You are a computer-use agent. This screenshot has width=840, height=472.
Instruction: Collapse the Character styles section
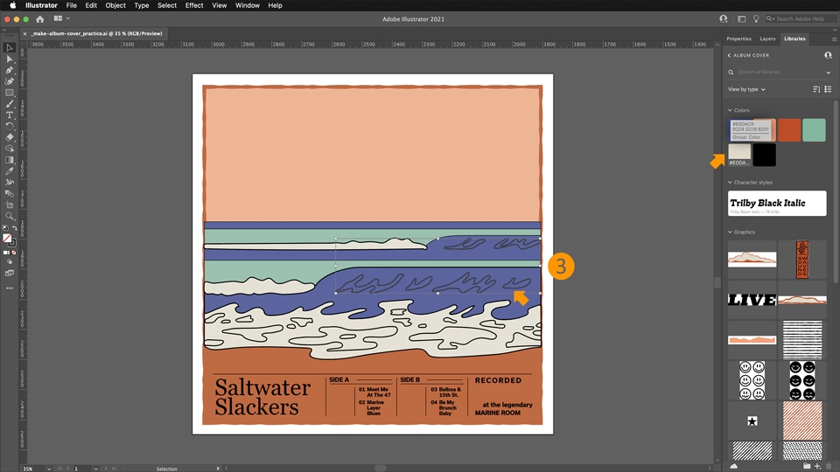pos(730,183)
